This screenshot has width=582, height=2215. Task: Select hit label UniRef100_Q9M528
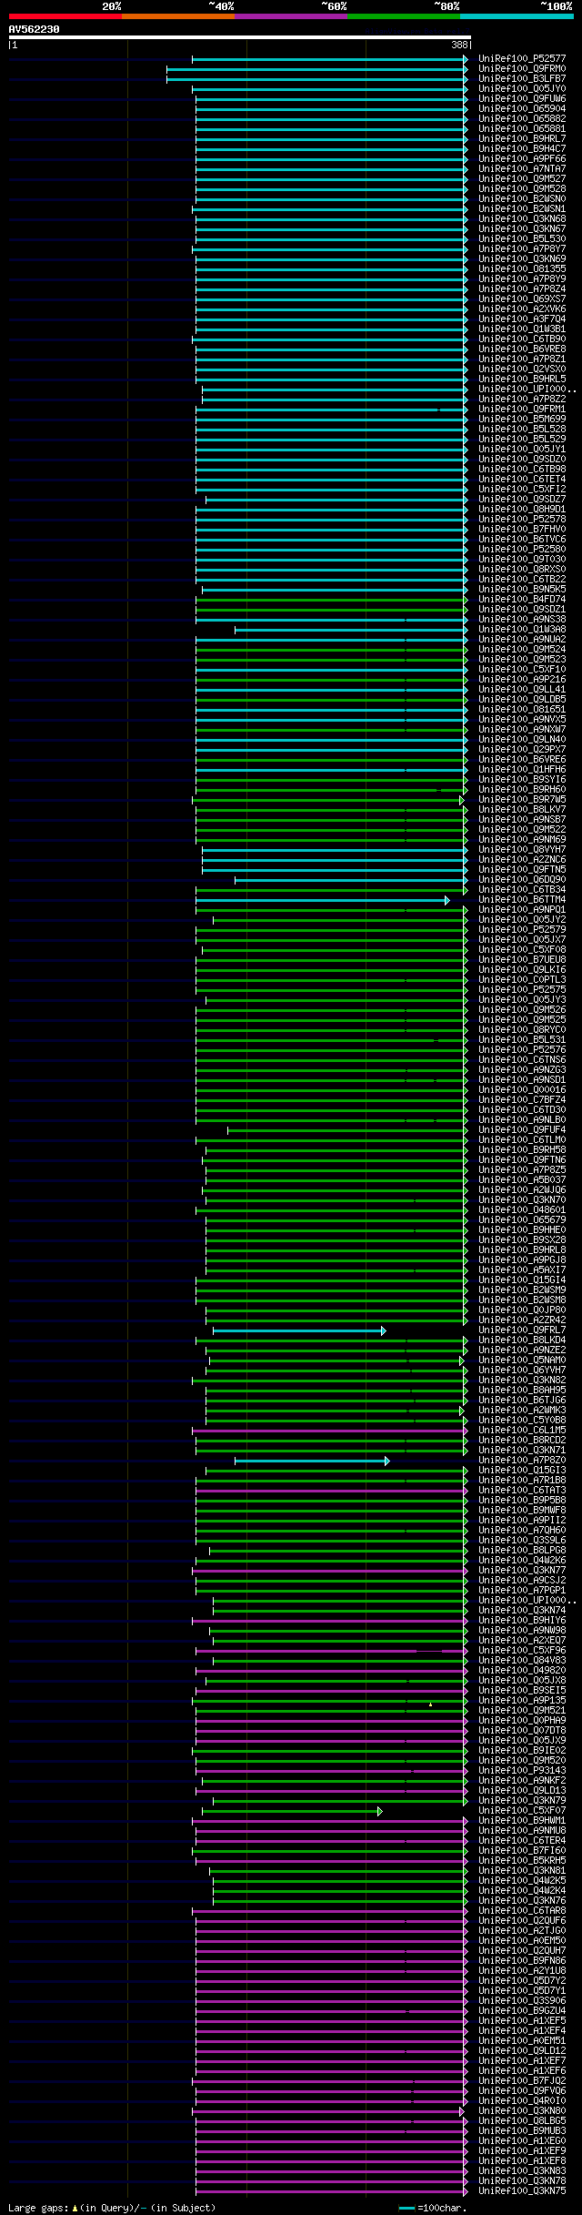click(522, 189)
